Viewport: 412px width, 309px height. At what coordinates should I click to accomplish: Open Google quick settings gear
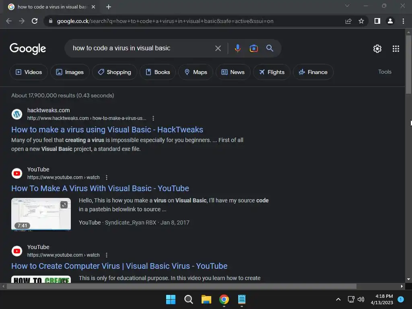pyautogui.click(x=377, y=49)
